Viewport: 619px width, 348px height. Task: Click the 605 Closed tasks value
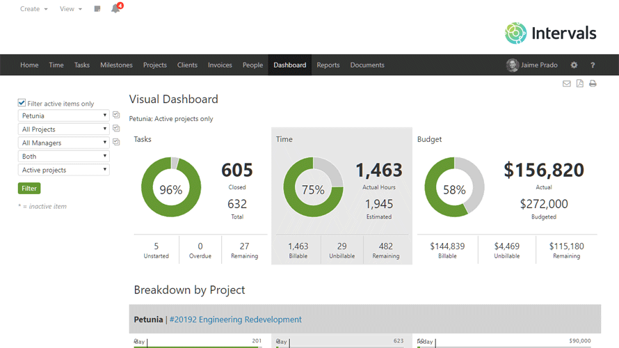coord(237,171)
